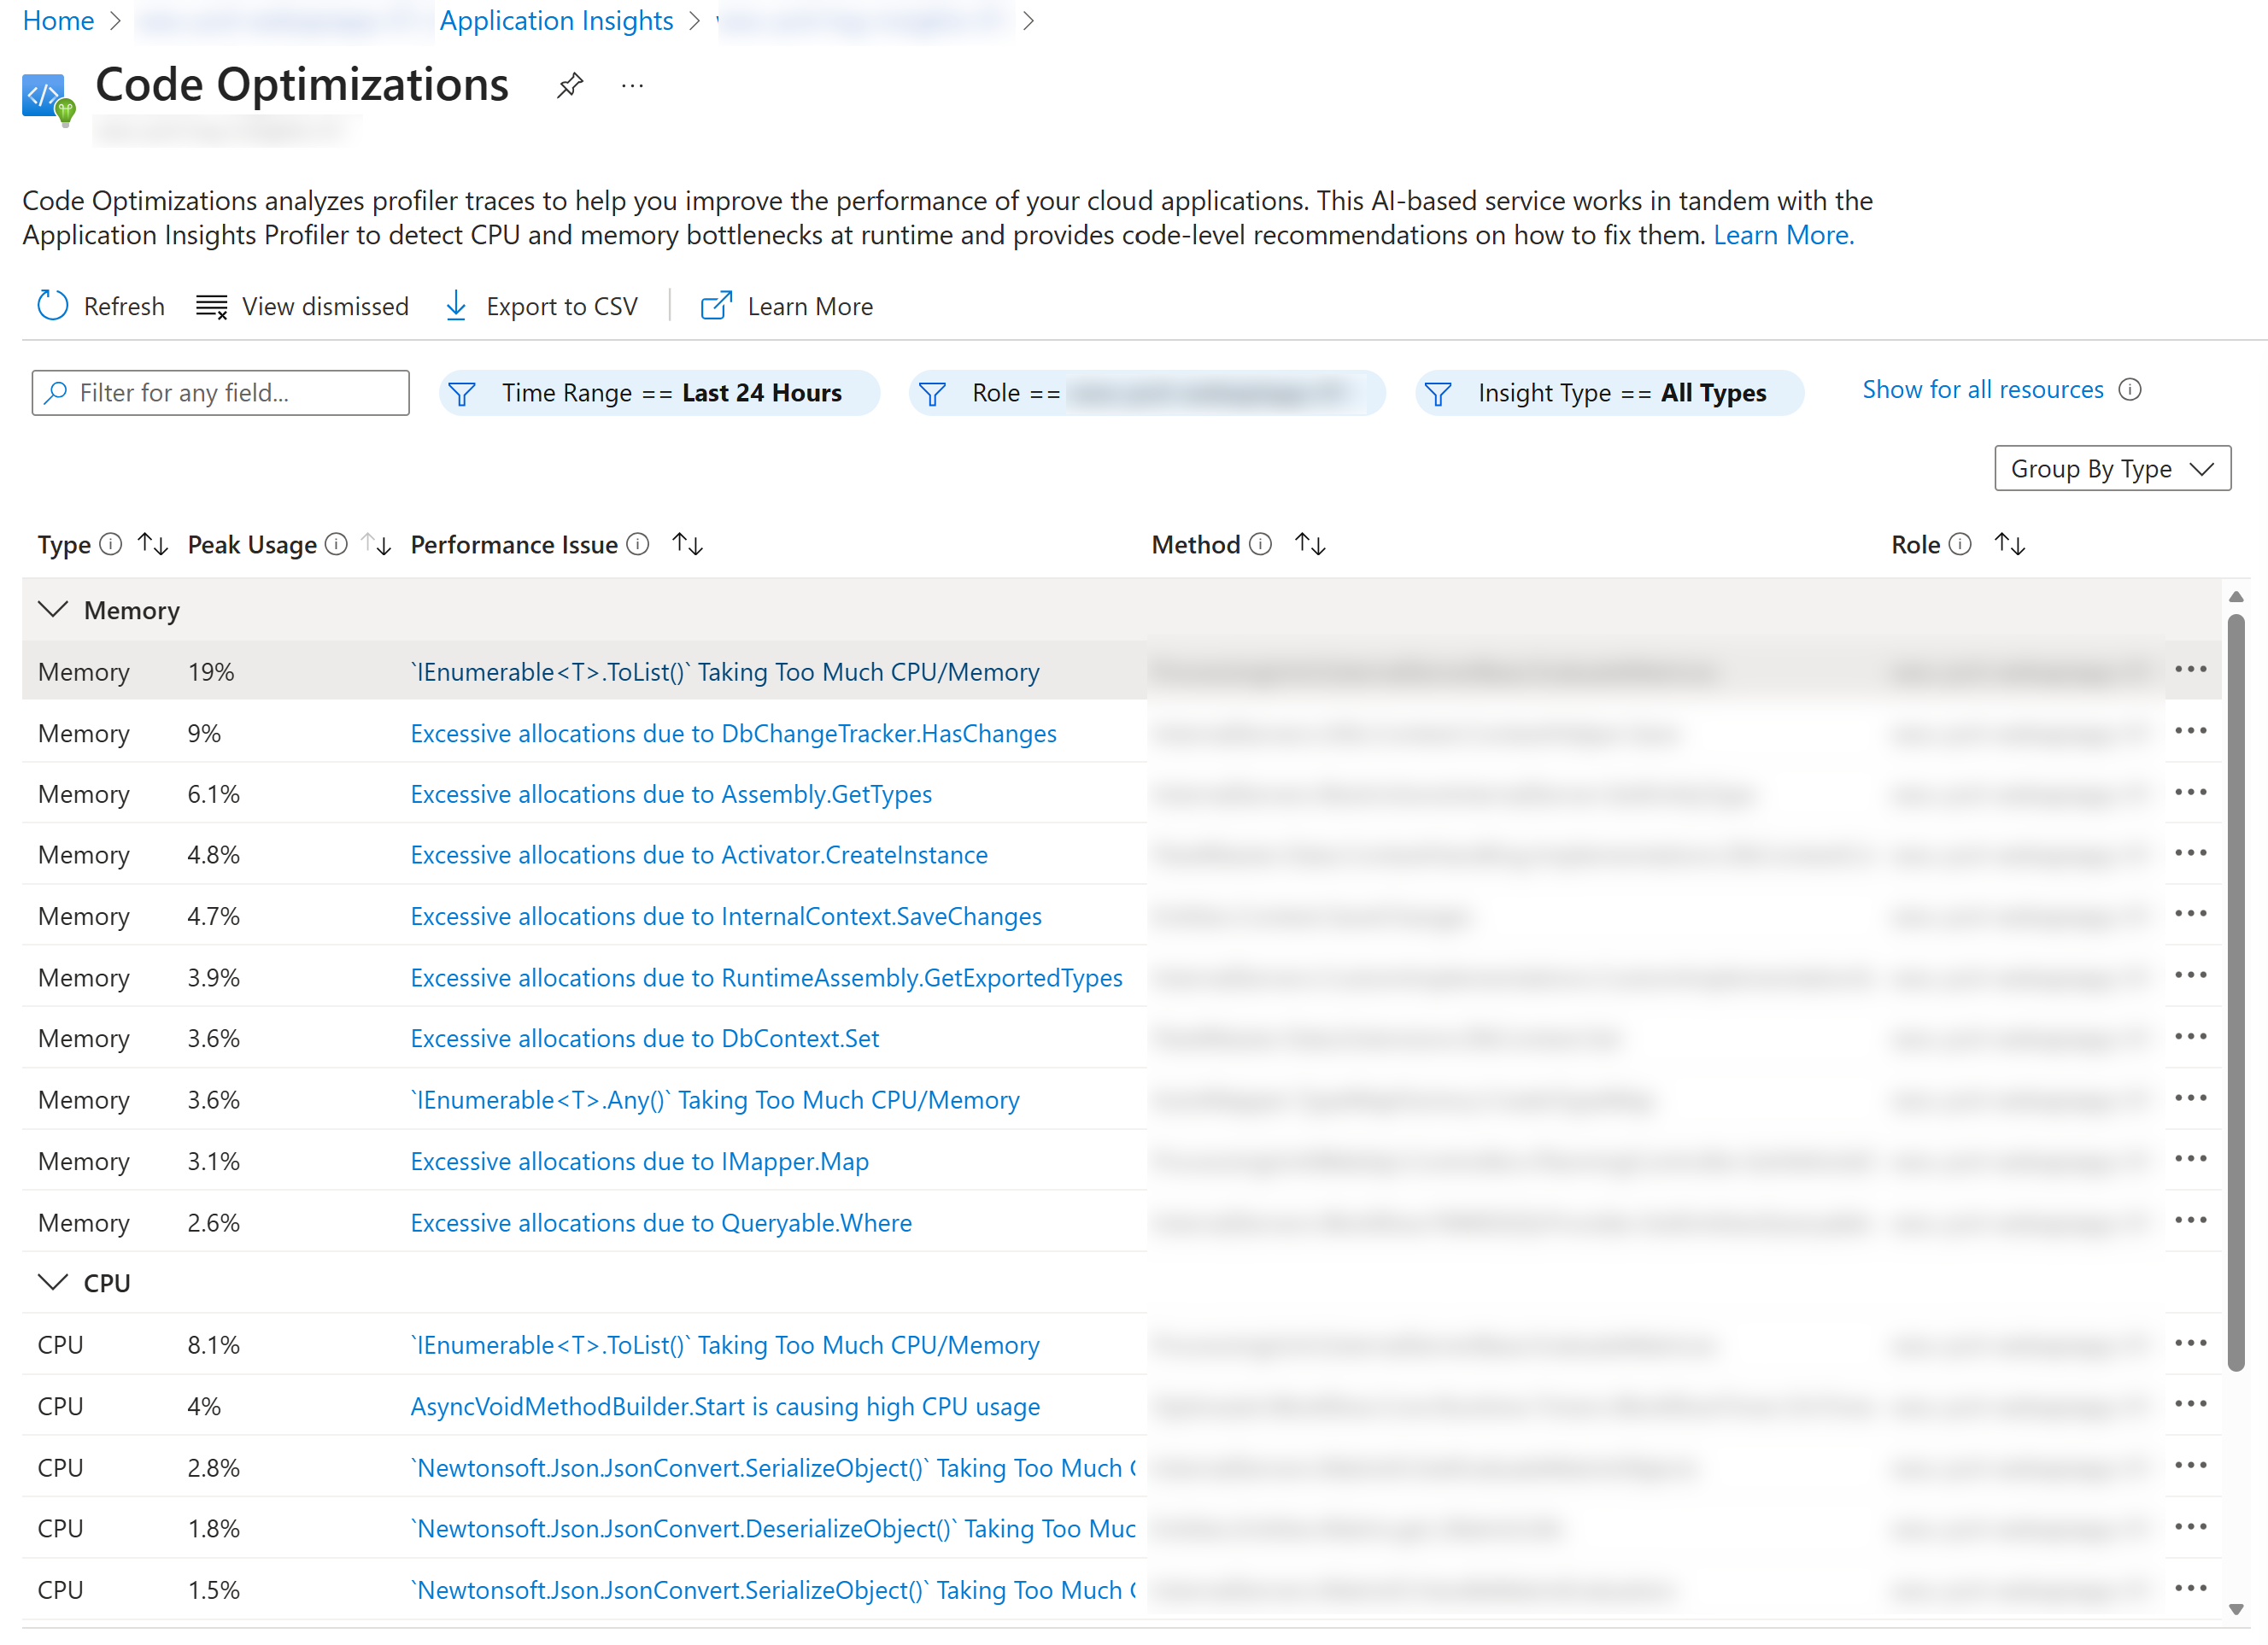2268x1645 pixels.
Task: Open row menu for AsyncVoidMethodBuilder.Start insight
Action: (2190, 1404)
